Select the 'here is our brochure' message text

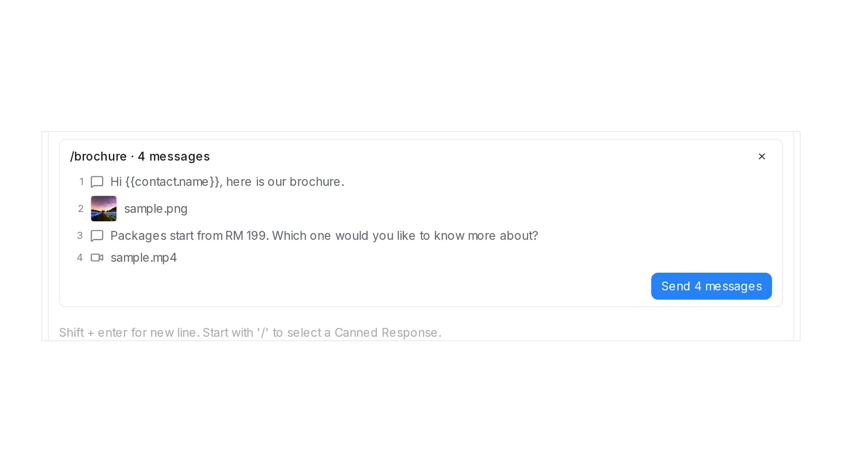tap(285, 182)
